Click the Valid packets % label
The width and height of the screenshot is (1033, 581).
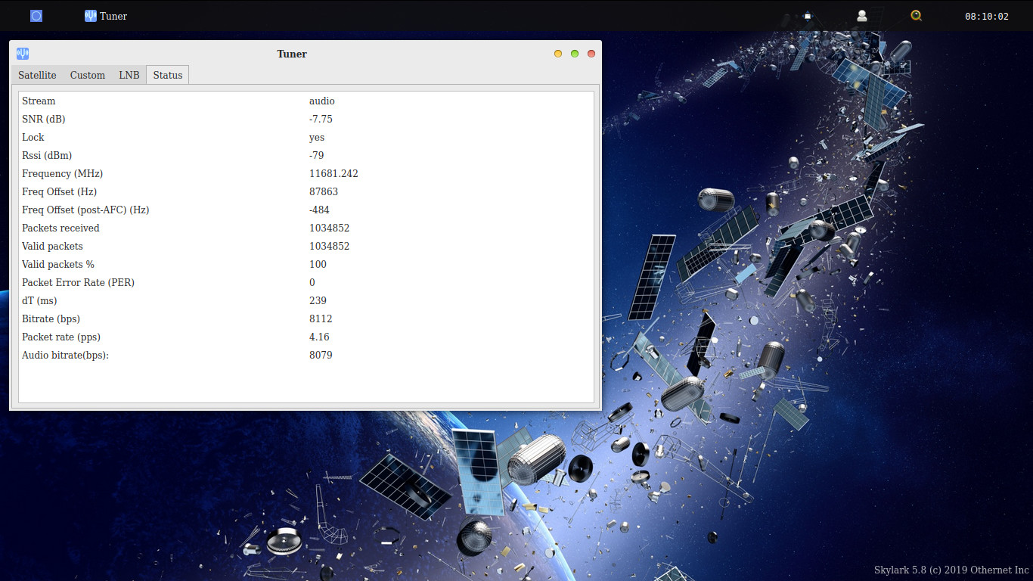click(58, 264)
